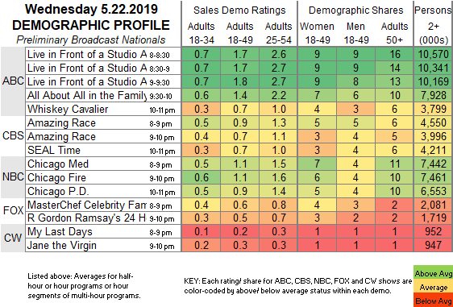
Task: Select the FOX network label
Action: click(x=13, y=210)
